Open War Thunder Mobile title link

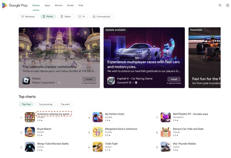tap(184, 144)
